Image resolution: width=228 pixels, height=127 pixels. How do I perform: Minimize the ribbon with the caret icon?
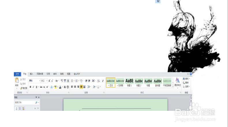[188, 74]
